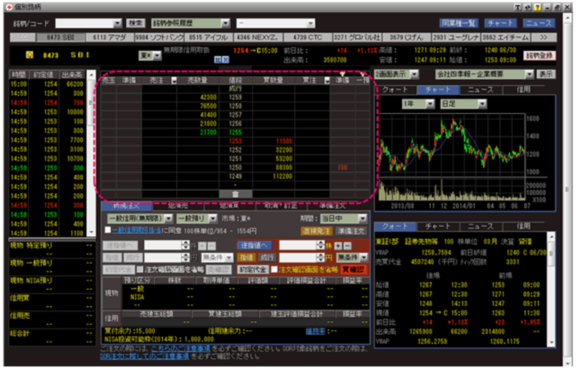Tick 注文確認画面を省略 checkbox in sell panel

pos(140,269)
